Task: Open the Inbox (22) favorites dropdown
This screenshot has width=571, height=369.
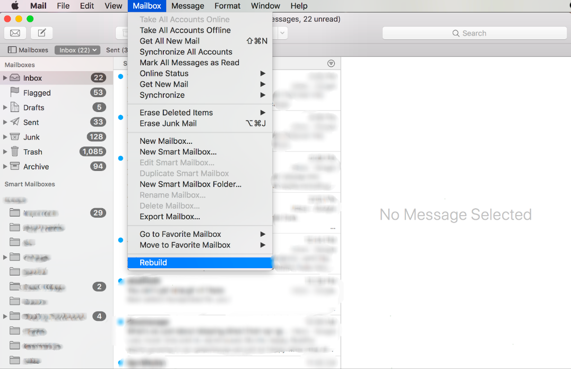Action: tap(77, 50)
